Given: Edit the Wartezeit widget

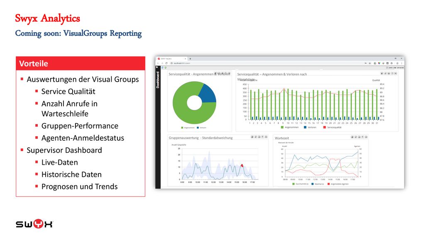Looking at the screenshot, I should click(x=356, y=137).
